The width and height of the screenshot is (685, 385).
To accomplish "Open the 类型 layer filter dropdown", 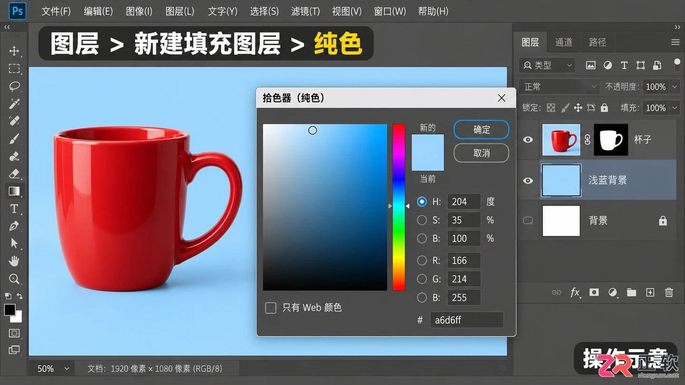I will (x=547, y=65).
